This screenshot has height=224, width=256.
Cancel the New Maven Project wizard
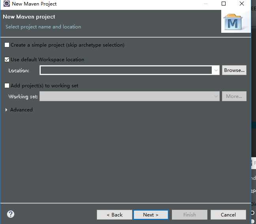point(228,215)
